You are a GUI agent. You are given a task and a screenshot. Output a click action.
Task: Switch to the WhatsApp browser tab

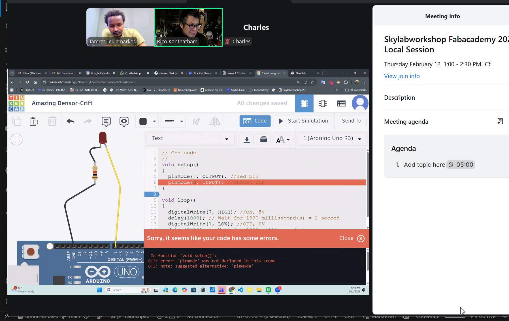point(134,73)
